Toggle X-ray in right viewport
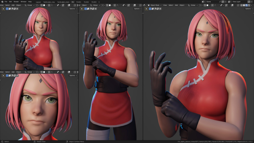The image size is (254, 143). (238, 5)
